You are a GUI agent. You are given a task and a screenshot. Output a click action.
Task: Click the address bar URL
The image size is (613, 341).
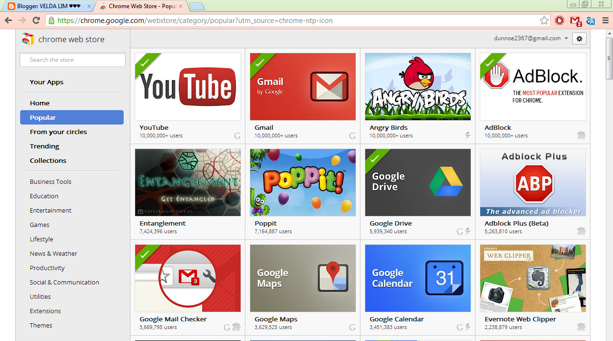point(195,21)
